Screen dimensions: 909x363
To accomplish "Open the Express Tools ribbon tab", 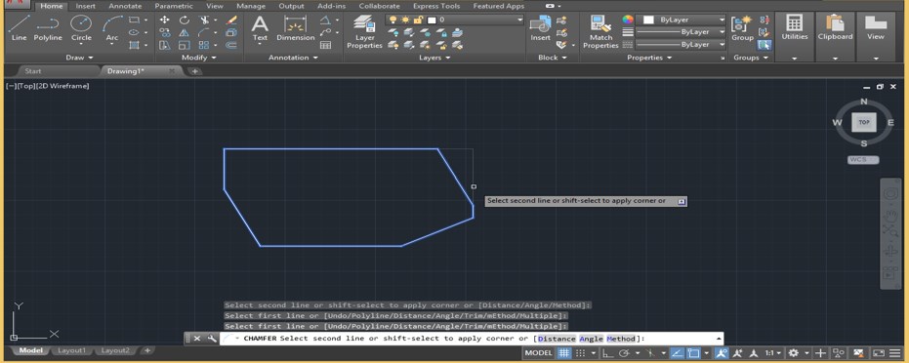I will click(436, 7).
